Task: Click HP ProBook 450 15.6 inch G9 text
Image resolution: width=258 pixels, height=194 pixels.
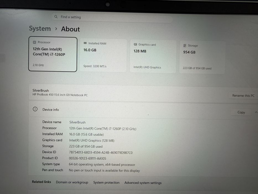Action: pos(60,95)
